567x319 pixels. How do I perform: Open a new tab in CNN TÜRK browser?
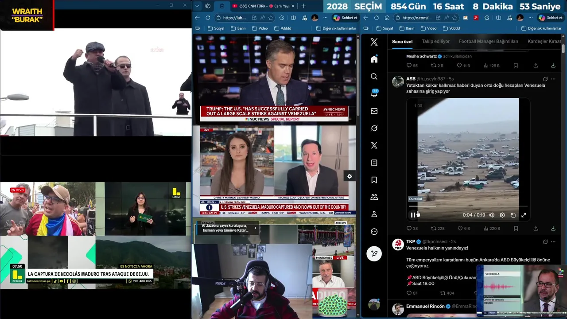tap(303, 6)
